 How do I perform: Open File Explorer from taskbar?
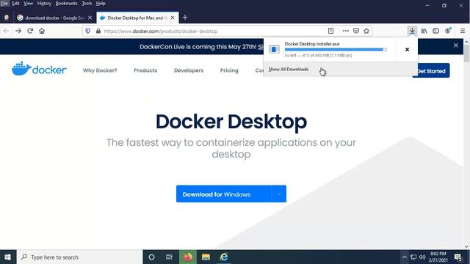206,257
